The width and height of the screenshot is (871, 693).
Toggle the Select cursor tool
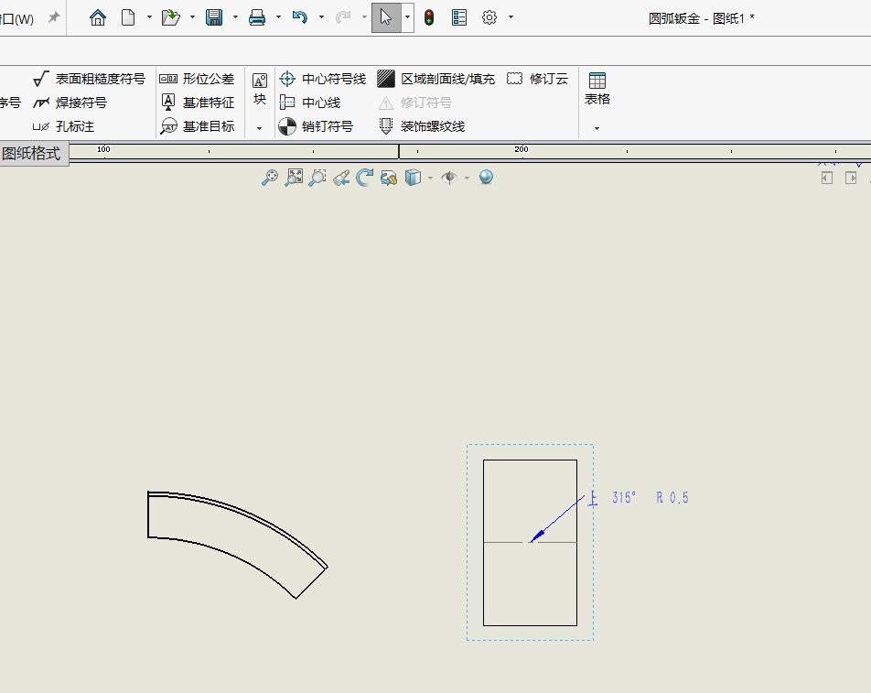tap(386, 17)
